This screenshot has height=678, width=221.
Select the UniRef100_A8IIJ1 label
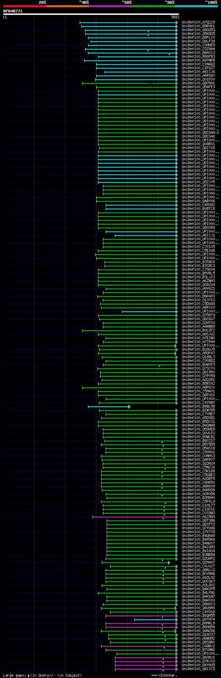[198, 235]
